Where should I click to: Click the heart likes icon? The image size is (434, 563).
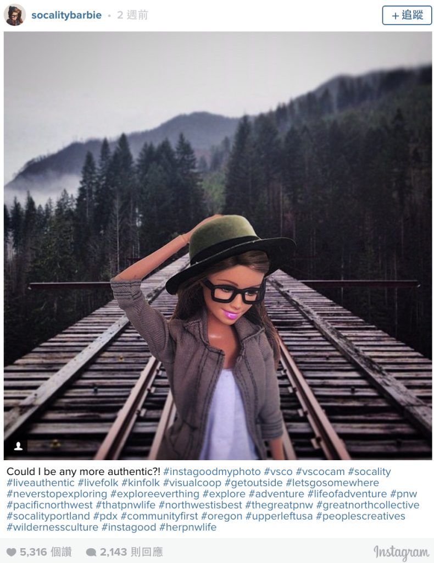(12, 552)
